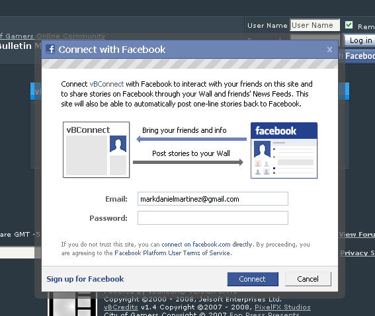Focus the Email input field
The height and width of the screenshot is (316, 375).
213,198
